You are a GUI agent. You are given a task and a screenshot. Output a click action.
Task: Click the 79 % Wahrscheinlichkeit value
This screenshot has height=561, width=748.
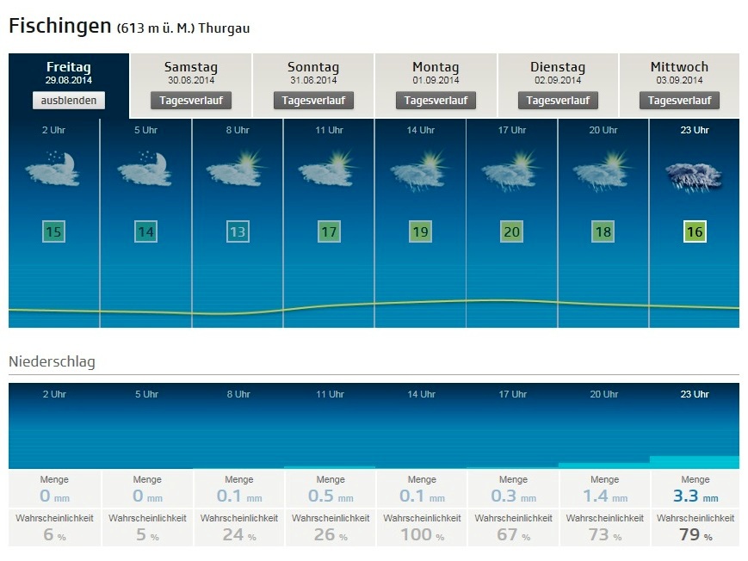(x=695, y=535)
